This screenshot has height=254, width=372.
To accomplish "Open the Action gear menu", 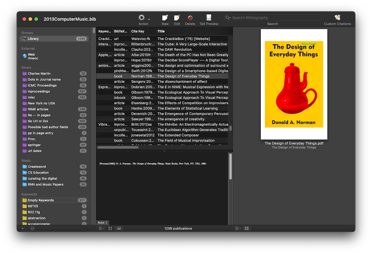I will coord(141,18).
